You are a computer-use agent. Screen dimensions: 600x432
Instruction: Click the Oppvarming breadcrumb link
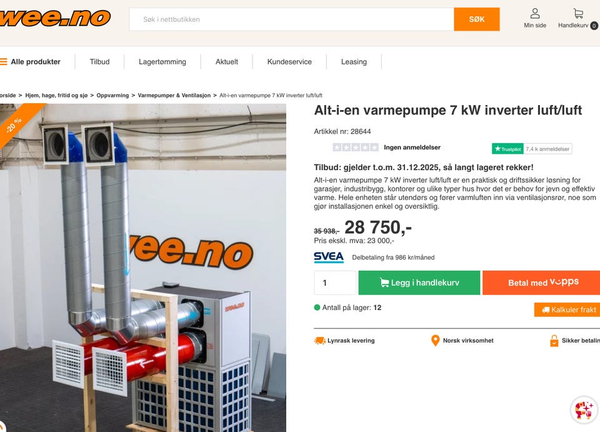tap(112, 95)
